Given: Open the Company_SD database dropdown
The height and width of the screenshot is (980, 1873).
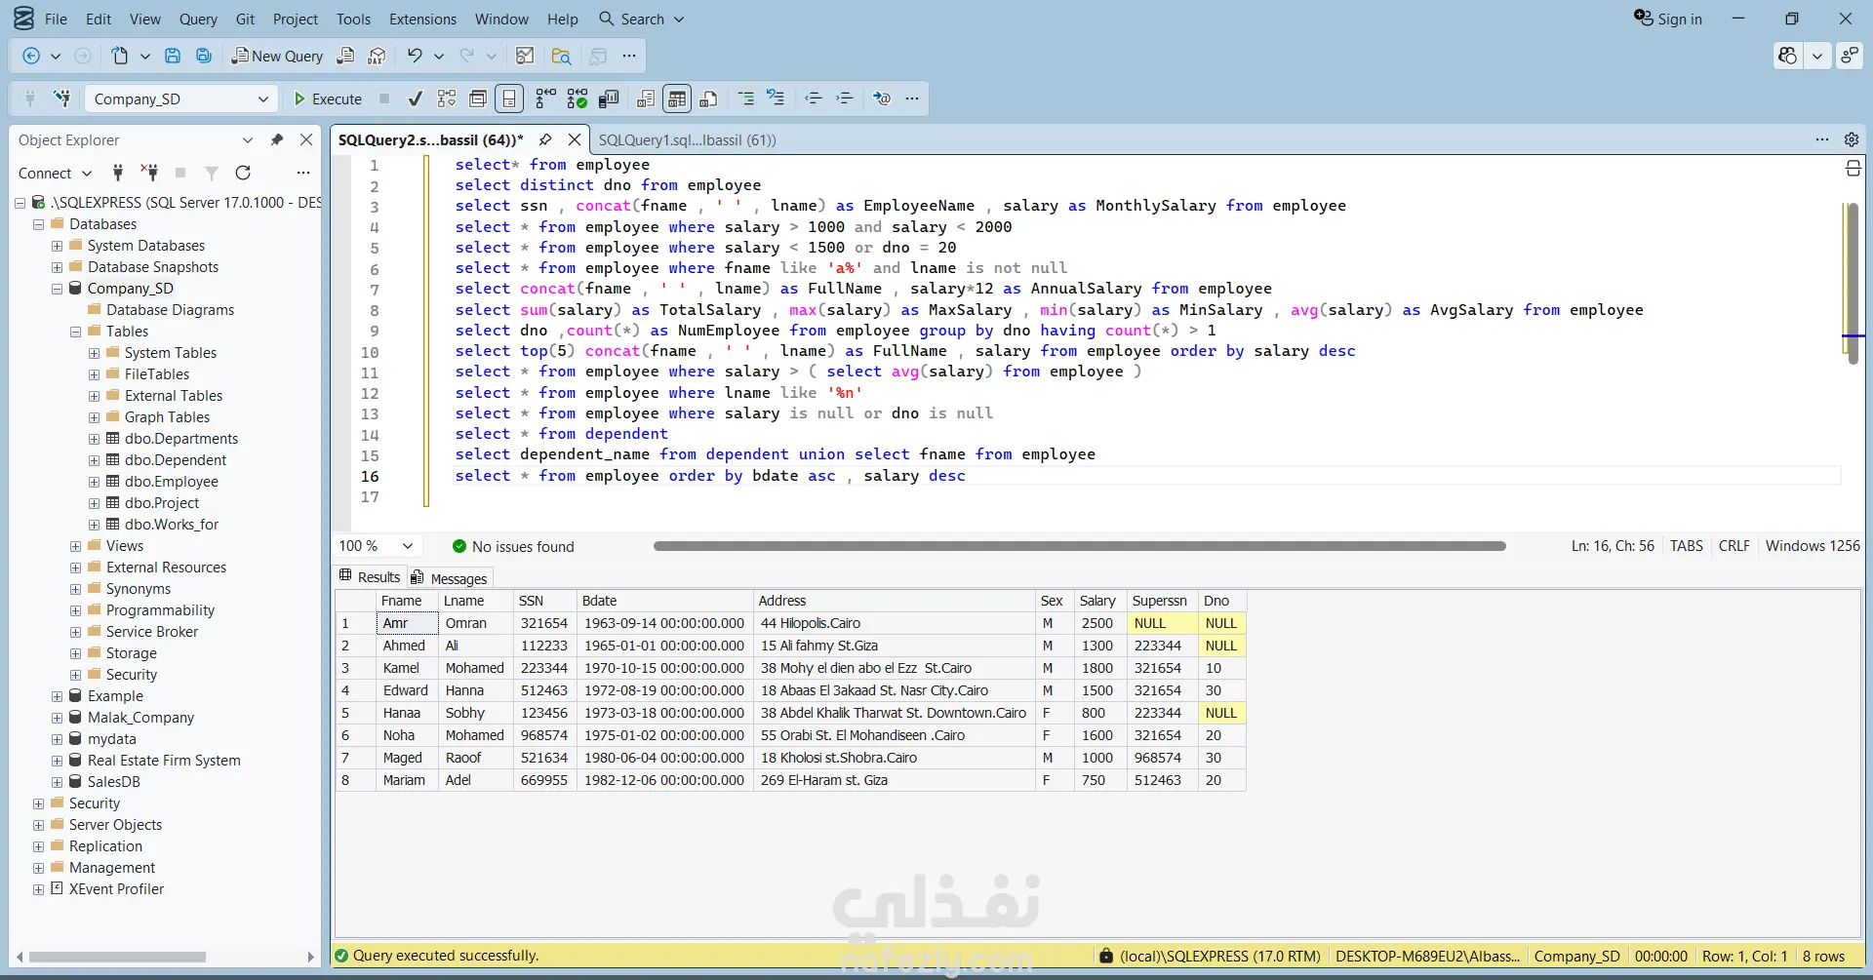Looking at the screenshot, I should point(262,98).
